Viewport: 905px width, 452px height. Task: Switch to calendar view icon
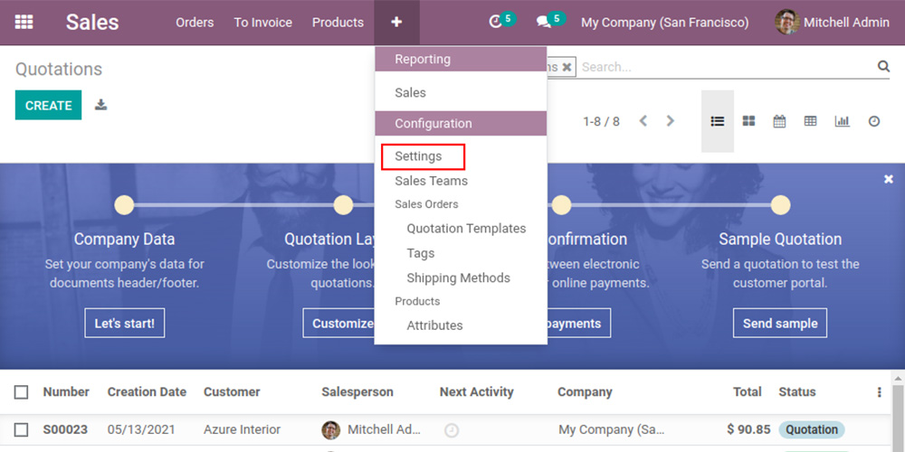(779, 121)
